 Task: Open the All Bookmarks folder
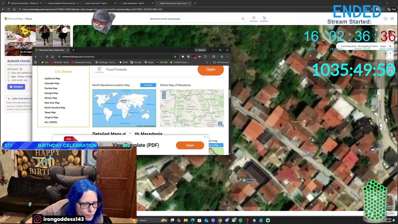pyautogui.click(x=221, y=62)
